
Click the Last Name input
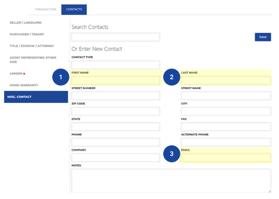(226, 80)
